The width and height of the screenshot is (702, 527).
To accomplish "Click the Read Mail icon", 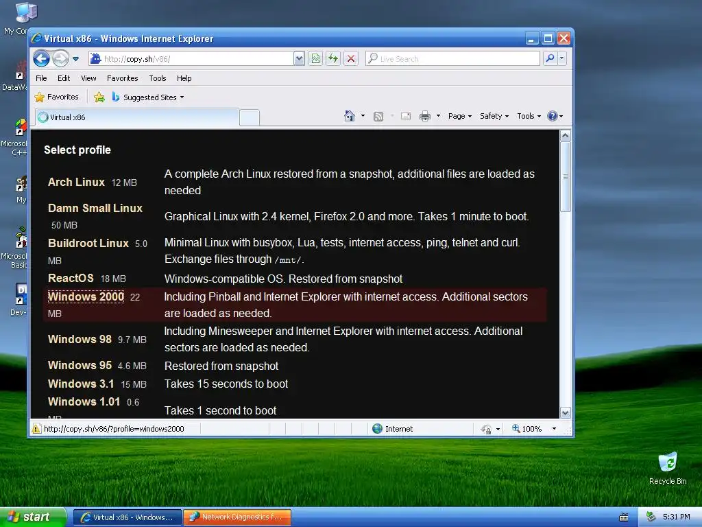I will click(x=406, y=117).
